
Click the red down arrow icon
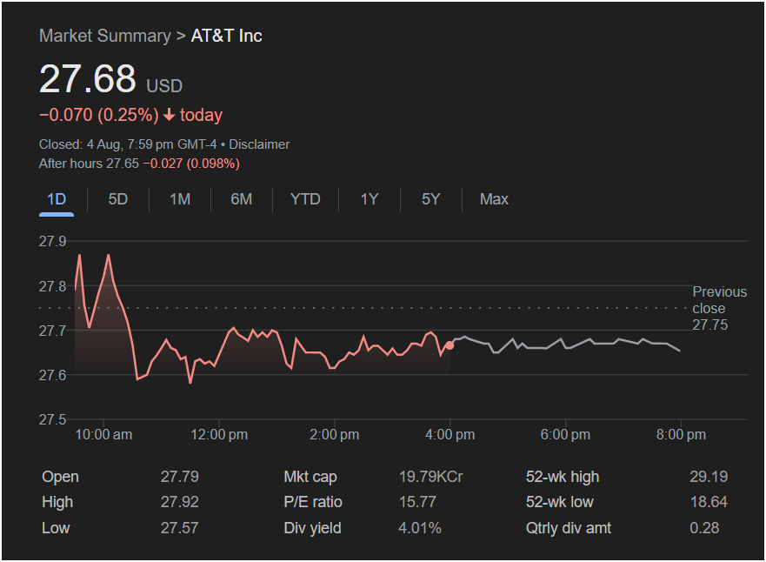tap(170, 115)
